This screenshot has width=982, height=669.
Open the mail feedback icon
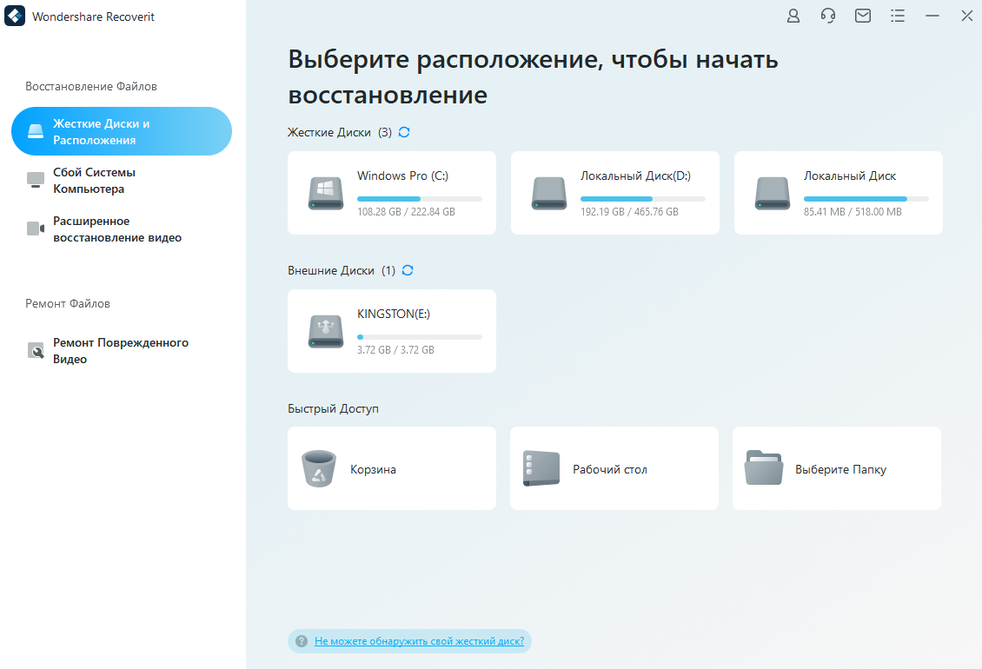pyautogui.click(x=863, y=17)
